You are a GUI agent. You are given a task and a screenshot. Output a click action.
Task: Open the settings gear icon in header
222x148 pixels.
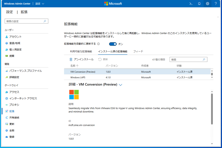(x=207, y=4)
